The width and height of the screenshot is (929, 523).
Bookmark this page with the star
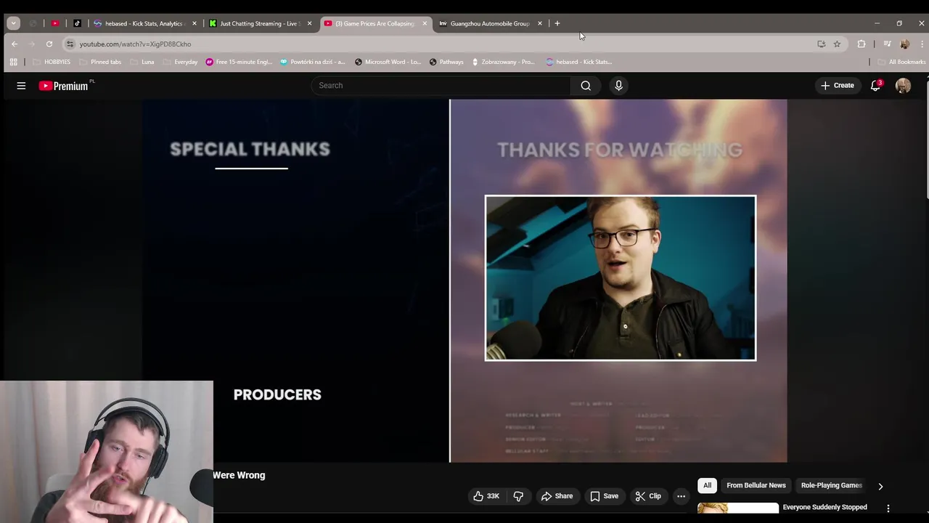pos(837,44)
